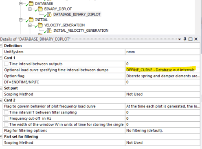
Task: Collapse the DATABASE tree node
Action: [x=21, y=4]
